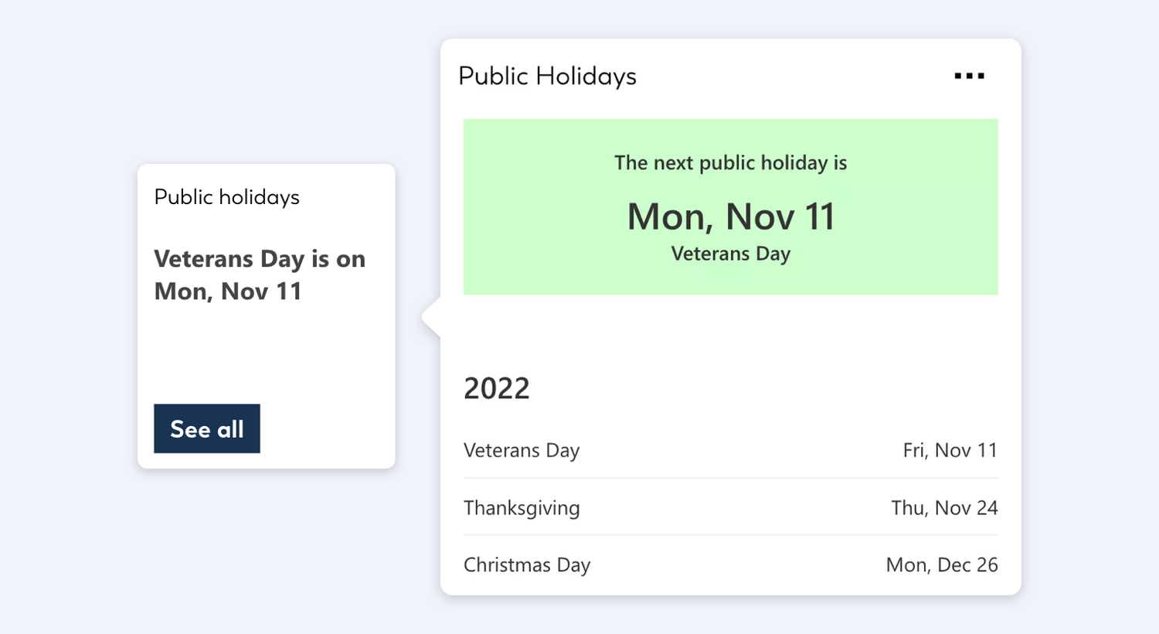Click the 2022 year heading
The width and height of the screenshot is (1159, 634).
[x=497, y=388]
